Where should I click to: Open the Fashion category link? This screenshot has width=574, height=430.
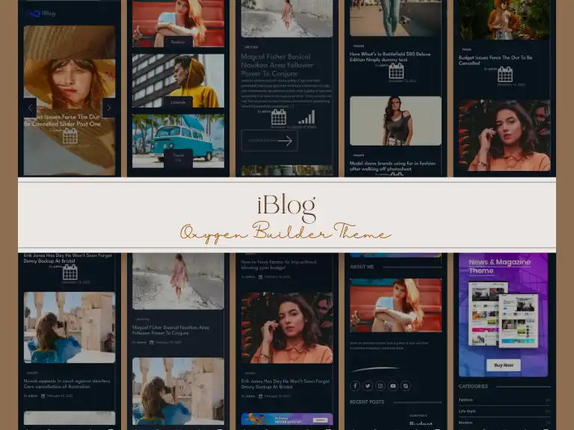tap(466, 399)
